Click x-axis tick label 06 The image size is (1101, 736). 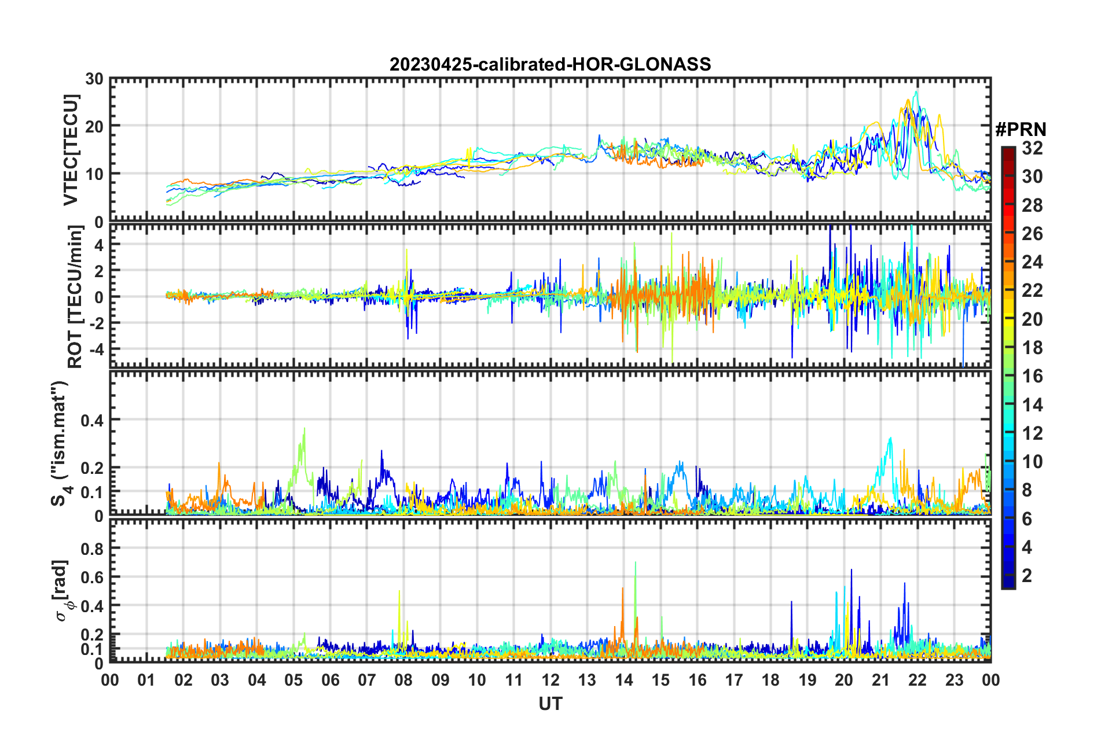point(330,680)
